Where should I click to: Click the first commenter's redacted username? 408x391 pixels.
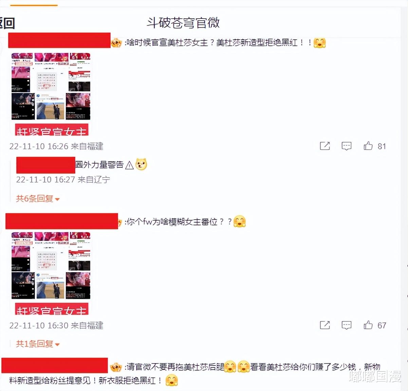(59, 40)
